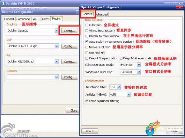The height and width of the screenshot is (138, 185).
Task: Select the Paths tab
Action: click(46, 19)
